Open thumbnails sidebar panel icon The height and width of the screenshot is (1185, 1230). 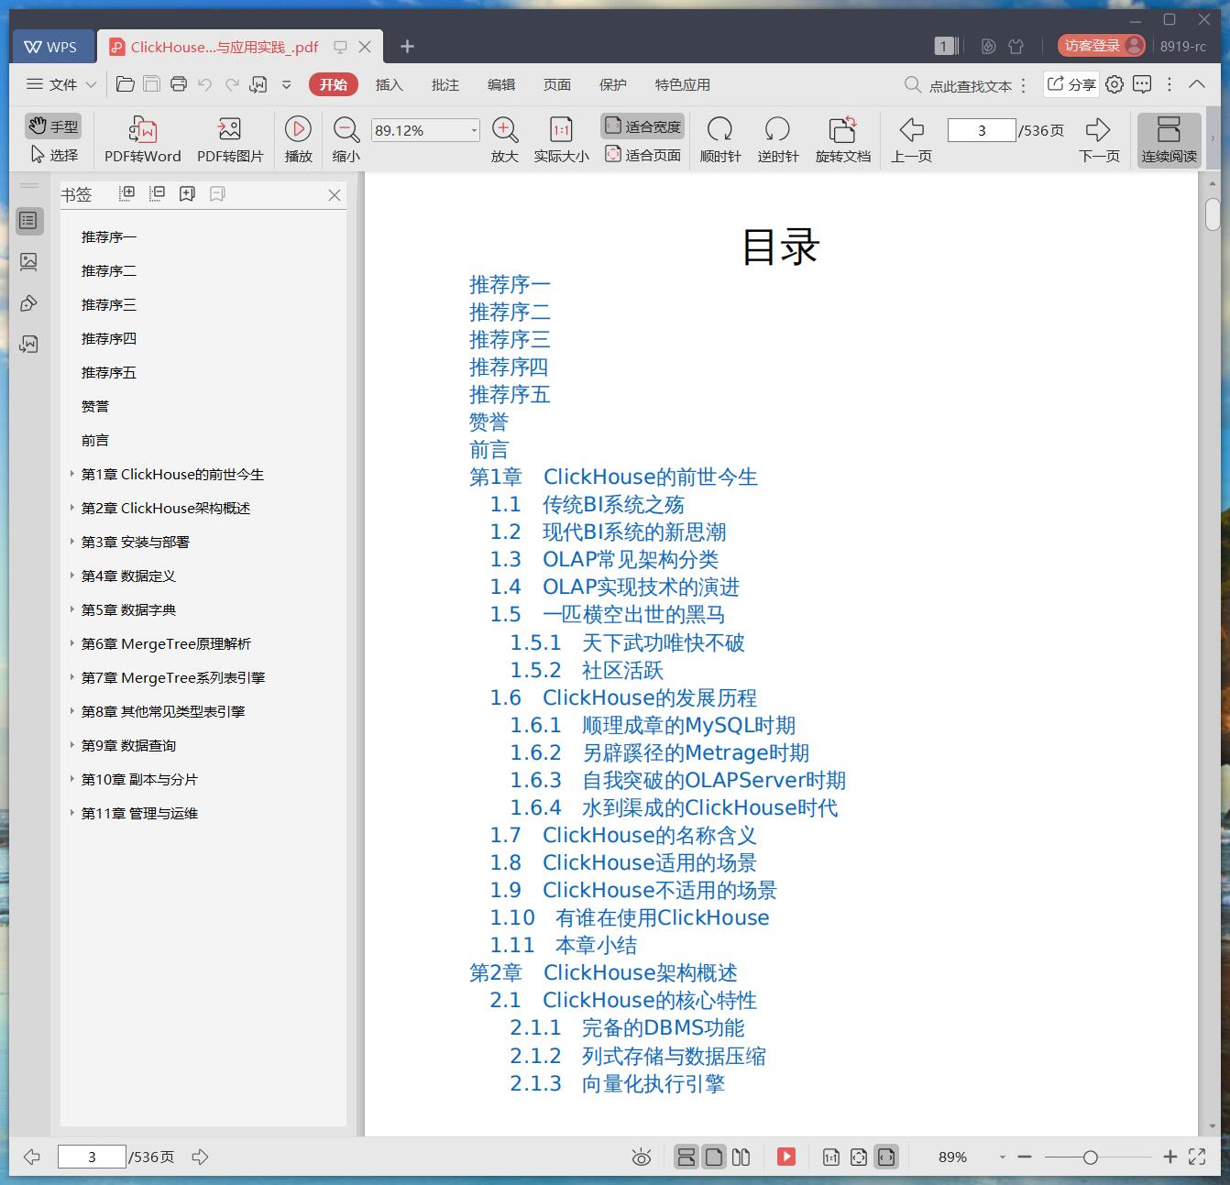click(29, 262)
